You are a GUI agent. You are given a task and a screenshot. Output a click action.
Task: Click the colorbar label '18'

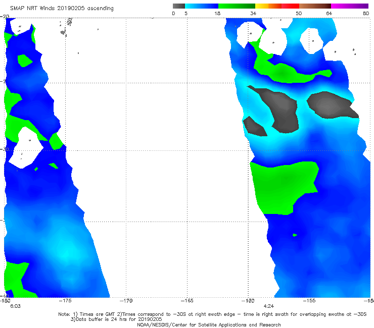click(x=217, y=13)
